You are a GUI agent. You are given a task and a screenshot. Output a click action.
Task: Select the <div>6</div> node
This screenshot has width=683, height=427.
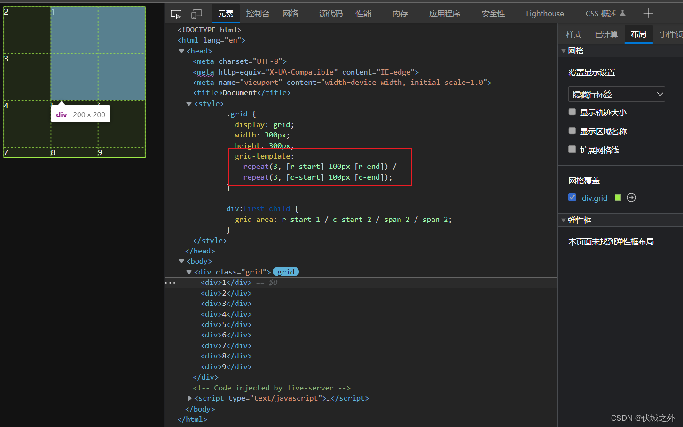coord(226,335)
